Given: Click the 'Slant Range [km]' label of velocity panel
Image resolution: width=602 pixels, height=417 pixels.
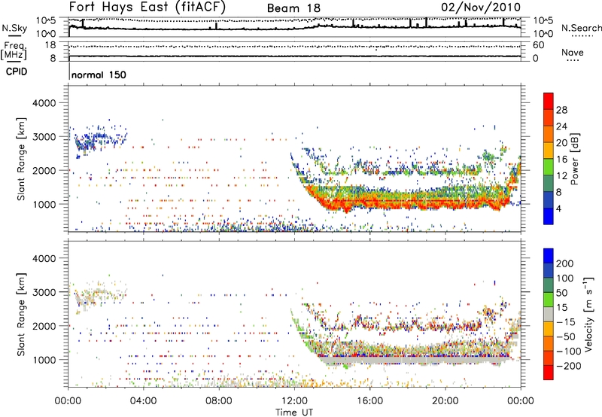Looking at the screenshot, I should [21, 315].
